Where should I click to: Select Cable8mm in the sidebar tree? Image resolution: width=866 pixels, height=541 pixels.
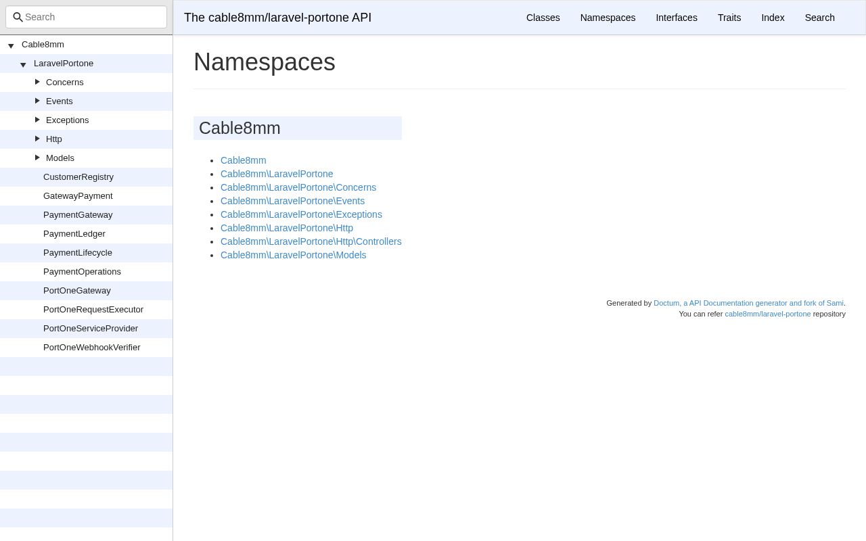(x=43, y=45)
